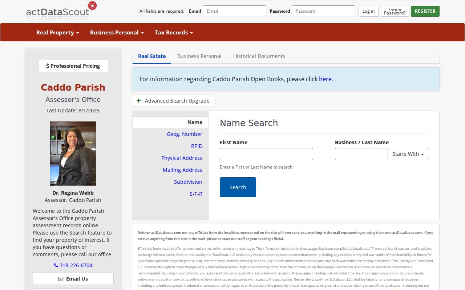This screenshot has height=290, width=465.
Task: Click the Name Search heading
Action: [x=249, y=123]
